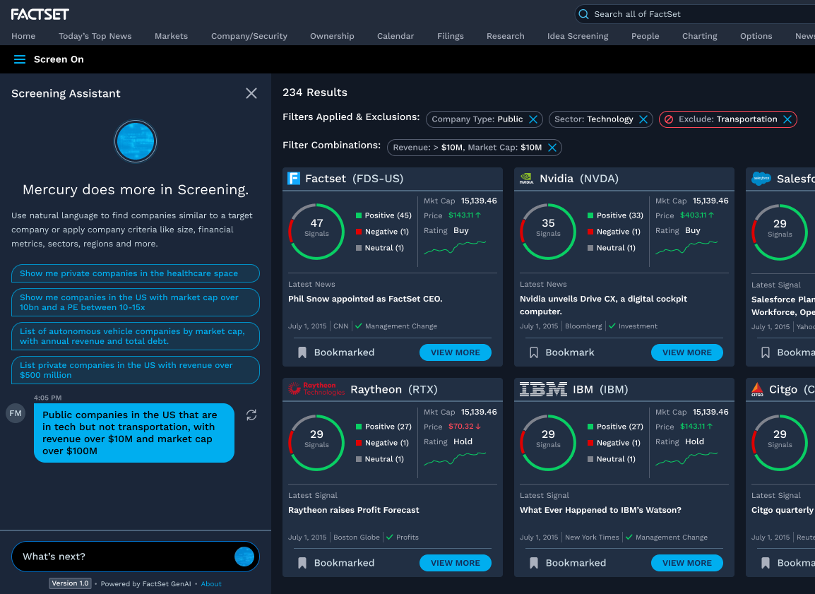Click VIEW MORE on the Nvidia card

click(686, 352)
